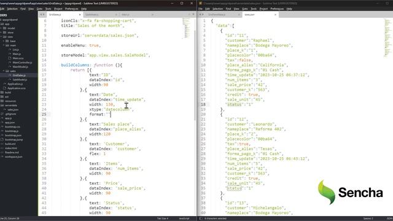Open the Goto menu in left window

(x=39, y=9)
